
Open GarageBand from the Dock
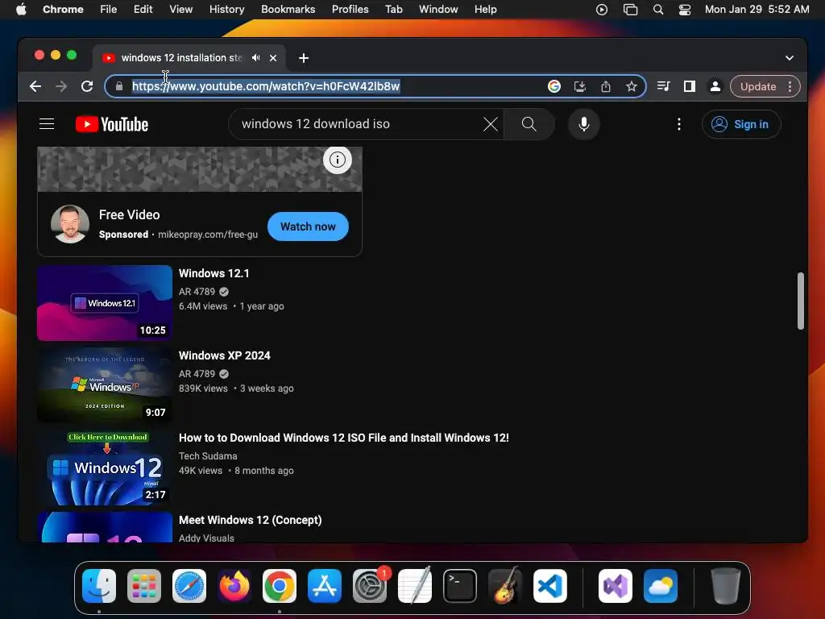[505, 586]
